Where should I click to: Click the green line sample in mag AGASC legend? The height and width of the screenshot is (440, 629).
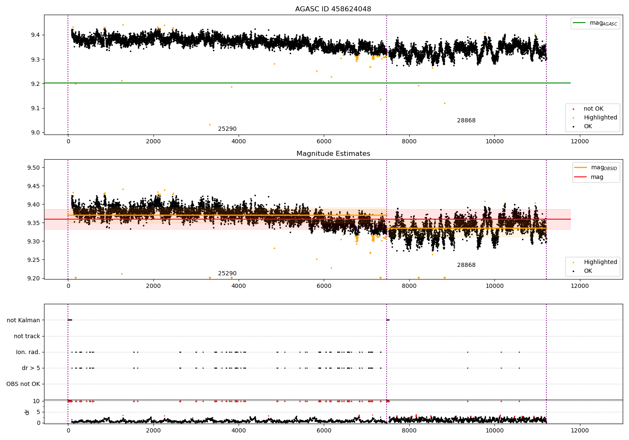tap(580, 23)
